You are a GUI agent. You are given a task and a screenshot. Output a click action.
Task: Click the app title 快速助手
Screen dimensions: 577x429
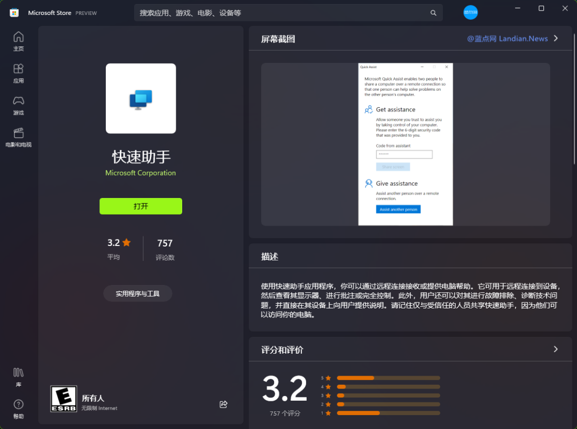[141, 157]
